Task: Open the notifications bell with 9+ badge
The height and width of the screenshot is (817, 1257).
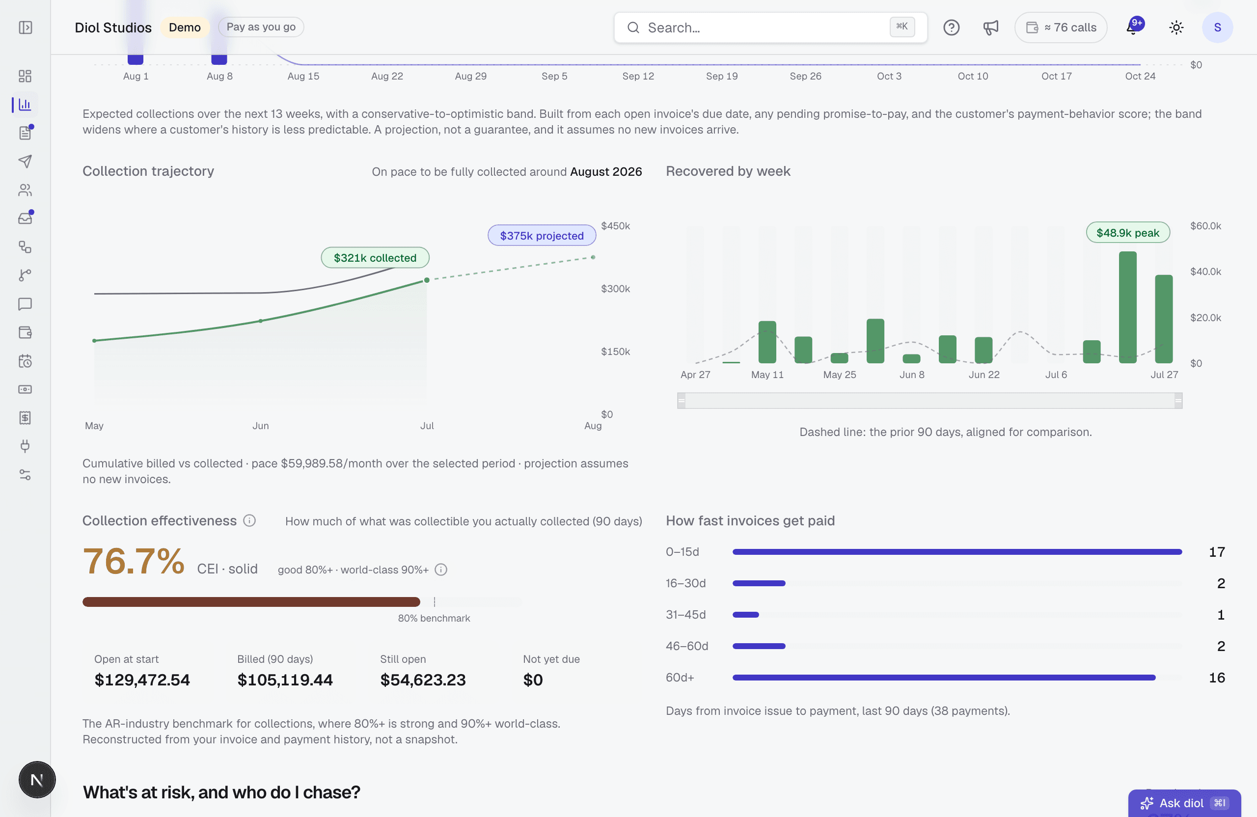Action: coord(1133,27)
